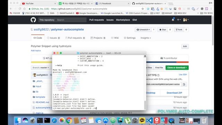Click Use SSH link
222x125 pixels.
[183, 75]
